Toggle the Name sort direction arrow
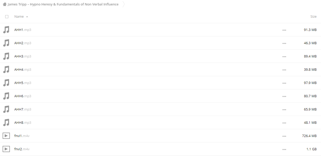The image size is (321, 156). pos(27,17)
